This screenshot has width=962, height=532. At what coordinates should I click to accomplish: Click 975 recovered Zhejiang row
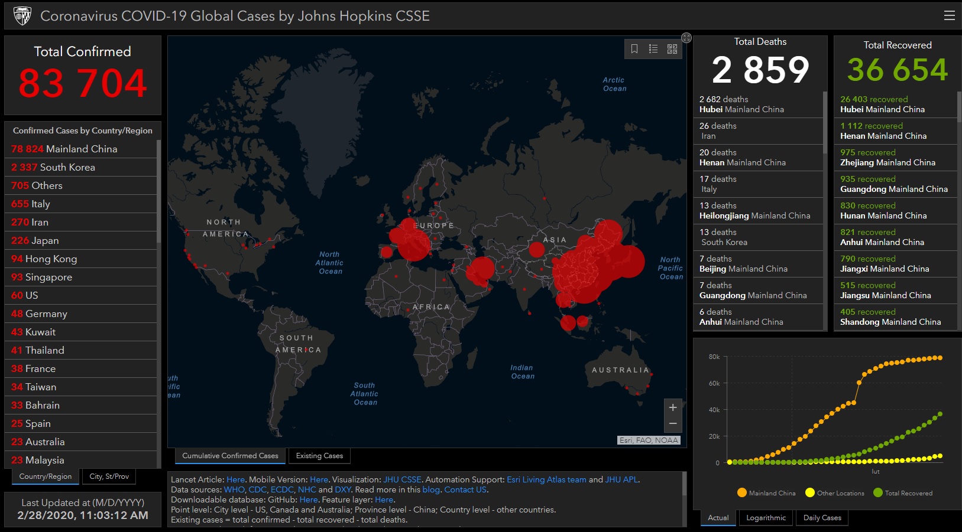pyautogui.click(x=896, y=158)
